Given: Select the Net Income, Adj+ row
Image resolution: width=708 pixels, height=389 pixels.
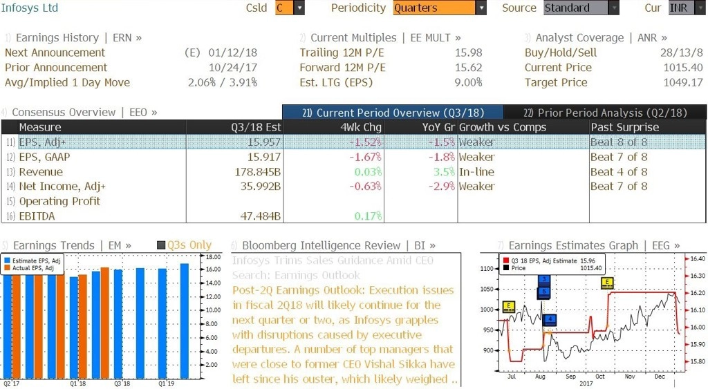Looking at the screenshot, I should pyautogui.click(x=353, y=187).
